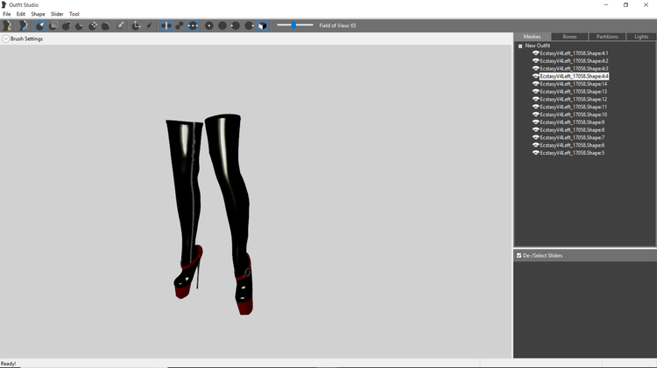Image resolution: width=657 pixels, height=368 pixels.
Task: Click the Load Project toolbar icon
Action: coord(23,25)
